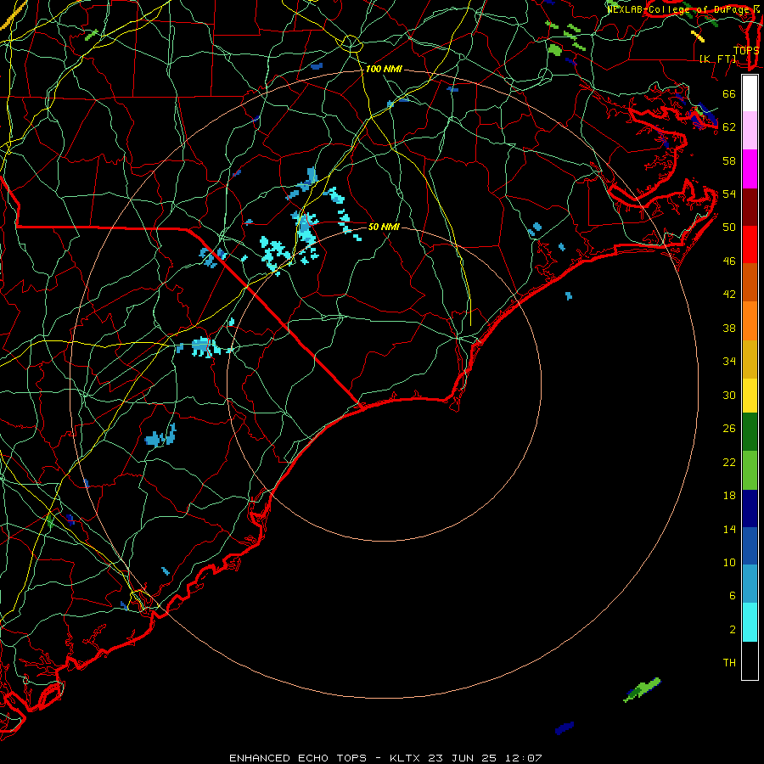Click the "26" scale label

tap(729, 429)
